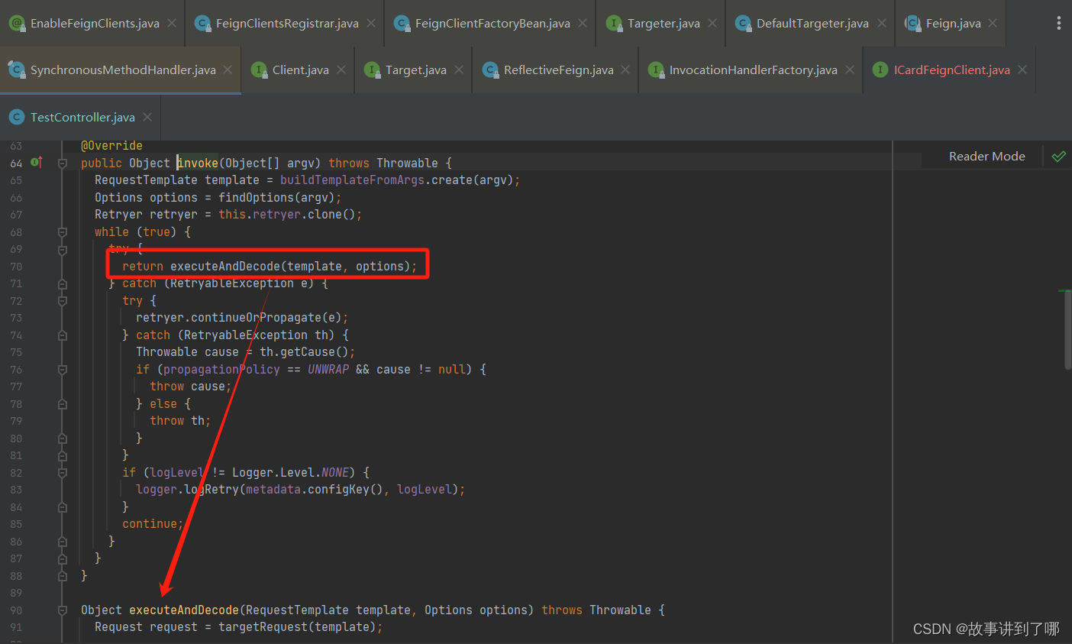Click interface icon on ICardFeignClient.java tab
The width and height of the screenshot is (1072, 644).
tap(880, 70)
